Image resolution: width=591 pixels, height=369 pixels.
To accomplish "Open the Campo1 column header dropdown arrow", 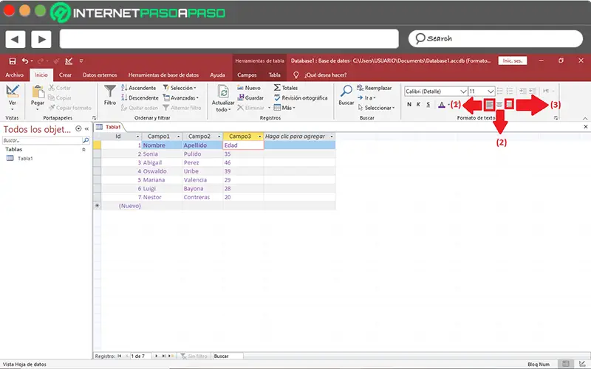I will [x=178, y=137].
